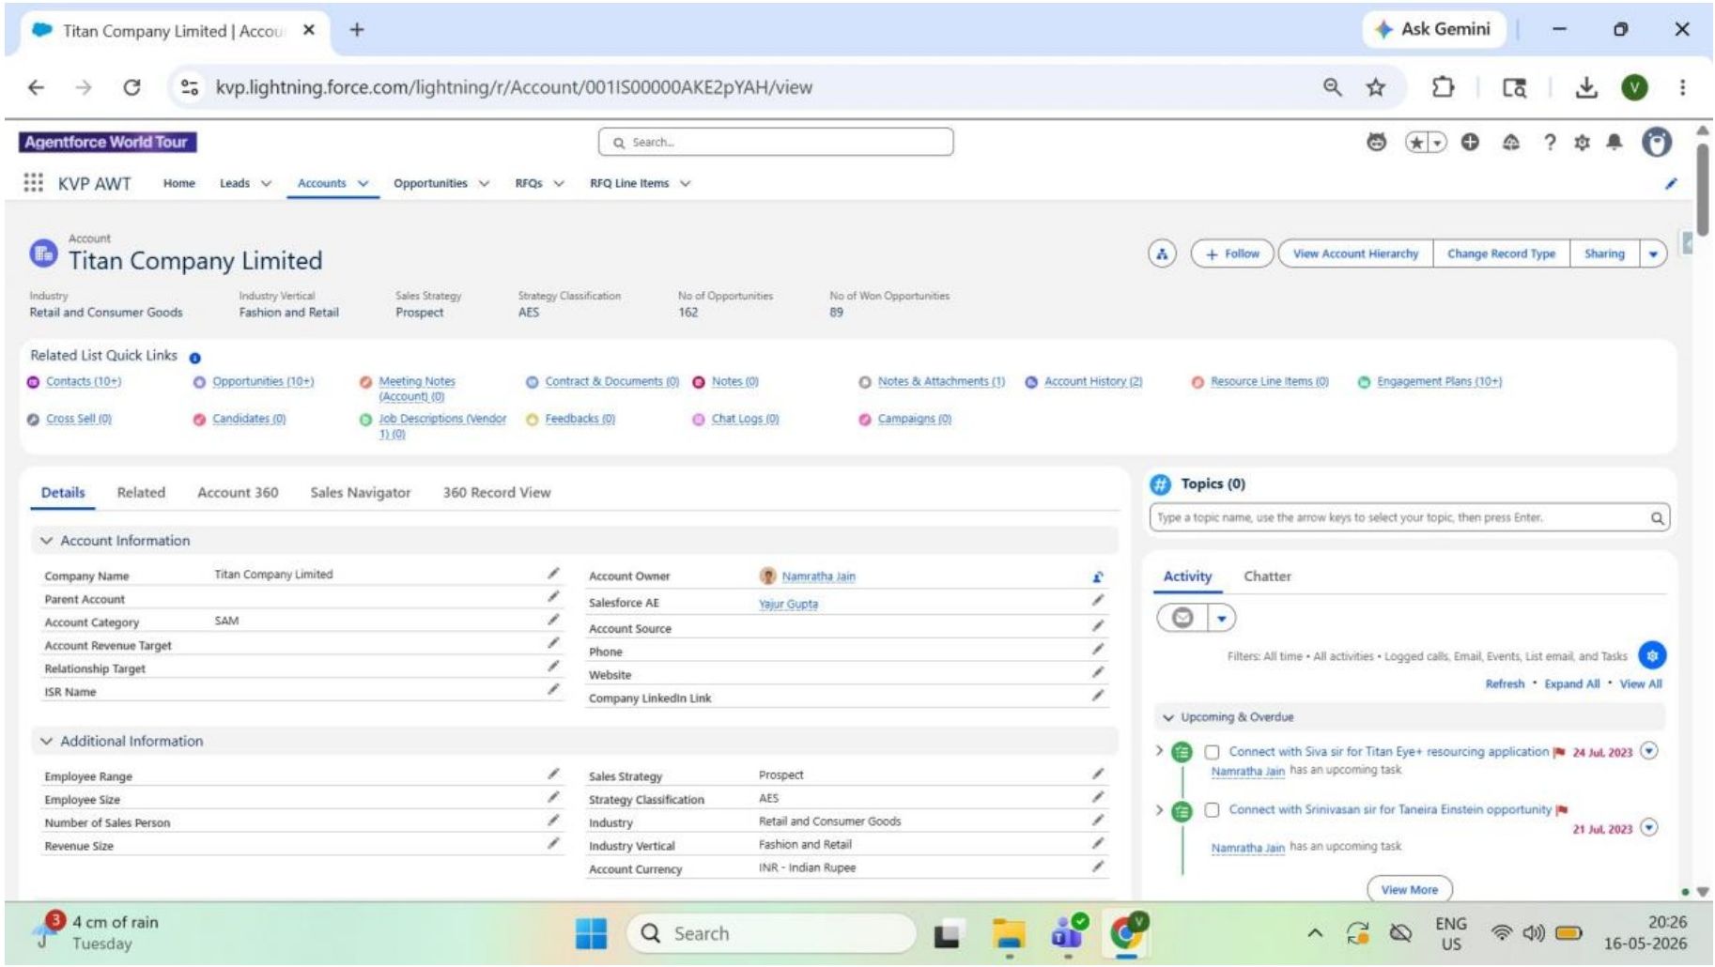
Task: Open the notifications bell
Action: coord(1614,143)
